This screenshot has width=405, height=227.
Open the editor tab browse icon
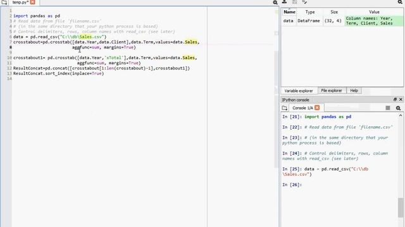[x=4, y=3]
